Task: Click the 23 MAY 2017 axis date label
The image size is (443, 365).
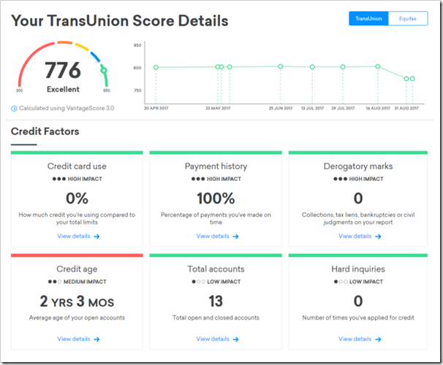Action: point(218,108)
